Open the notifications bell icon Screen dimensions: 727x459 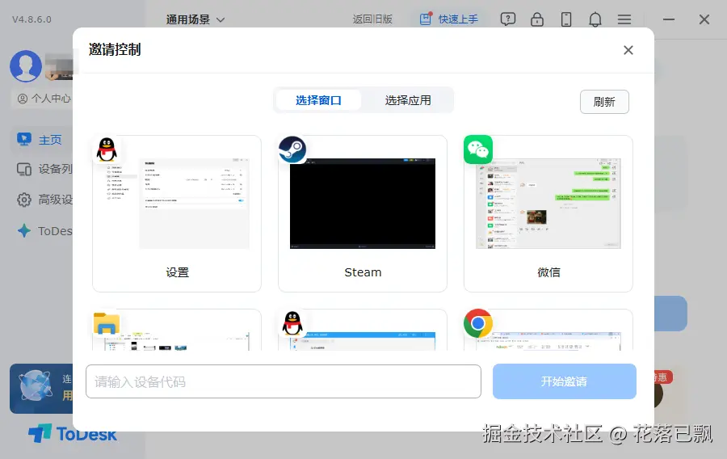[595, 19]
